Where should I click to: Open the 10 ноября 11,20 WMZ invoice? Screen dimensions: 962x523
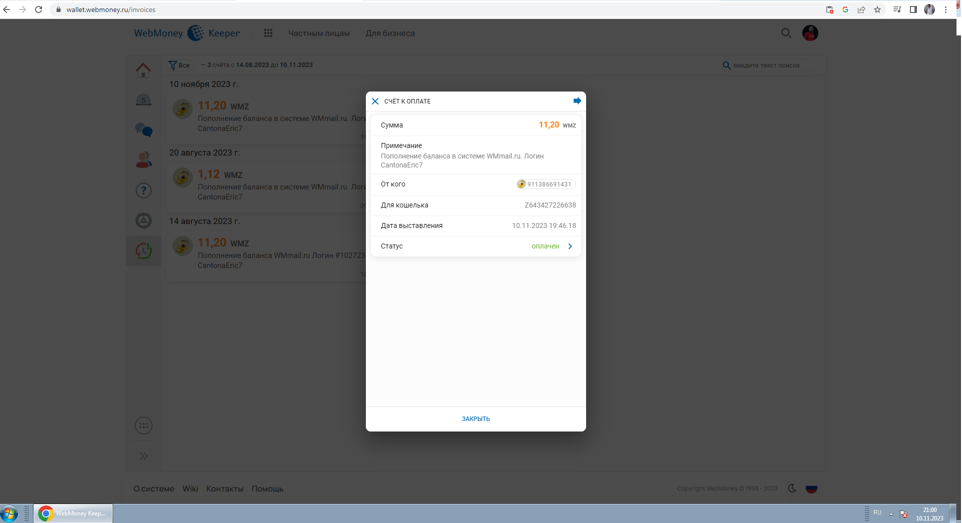(267, 118)
